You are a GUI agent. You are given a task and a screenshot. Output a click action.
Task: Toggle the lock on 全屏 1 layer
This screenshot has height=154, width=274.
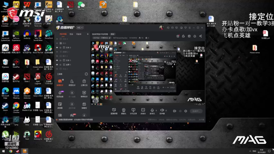pos(61,65)
